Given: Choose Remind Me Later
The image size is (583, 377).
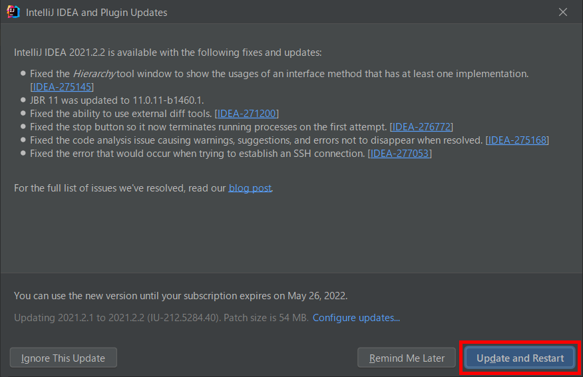Looking at the screenshot, I should [407, 358].
